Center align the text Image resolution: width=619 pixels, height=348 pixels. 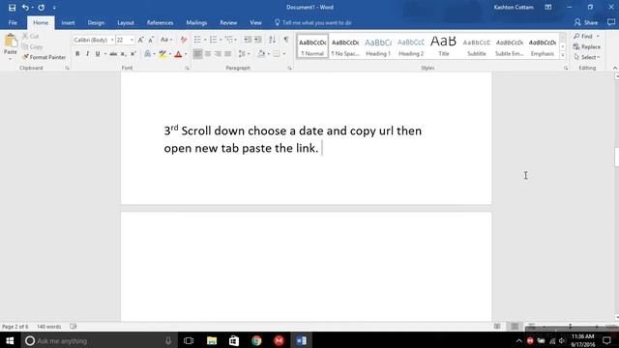pos(208,54)
